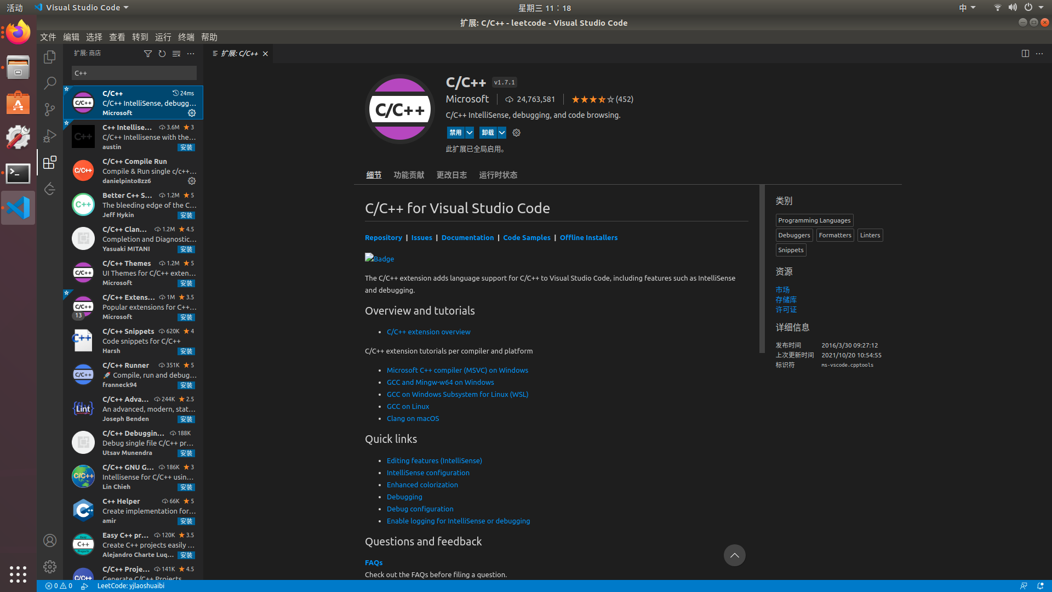
Task: Open Visual Studio Code top bar app menu
Action: (82, 8)
